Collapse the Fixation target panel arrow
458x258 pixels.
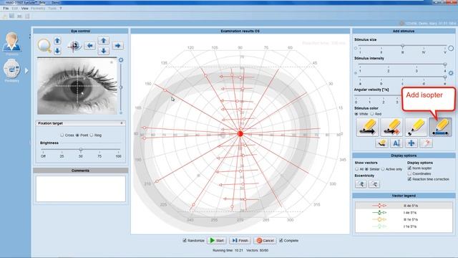coord(122,123)
